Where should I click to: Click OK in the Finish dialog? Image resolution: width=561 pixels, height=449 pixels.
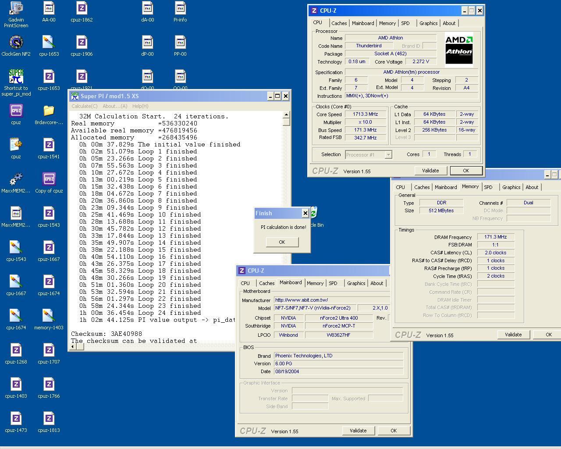click(282, 242)
